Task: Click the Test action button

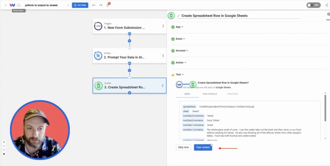Action: click(203, 147)
